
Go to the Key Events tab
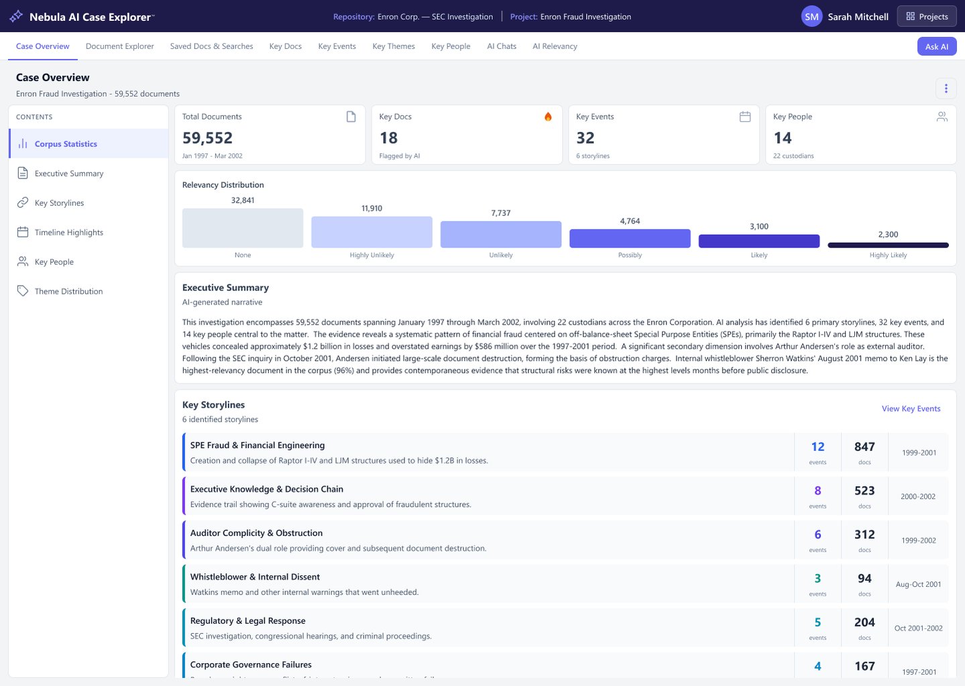click(x=337, y=46)
